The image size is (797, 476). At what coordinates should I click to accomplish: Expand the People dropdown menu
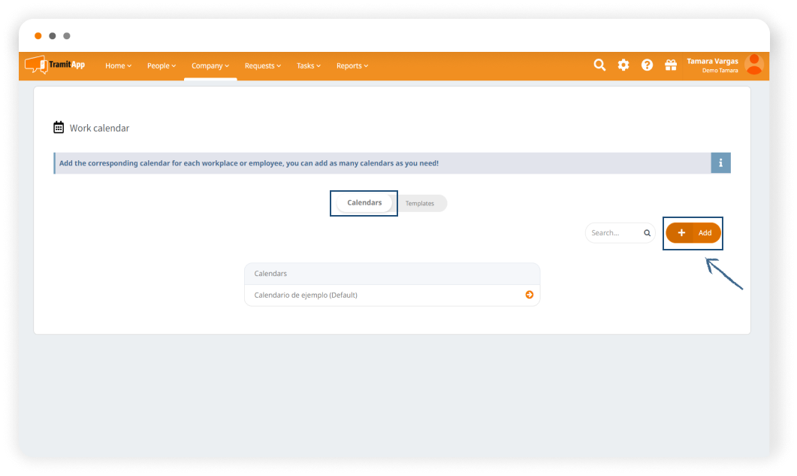pyautogui.click(x=162, y=66)
